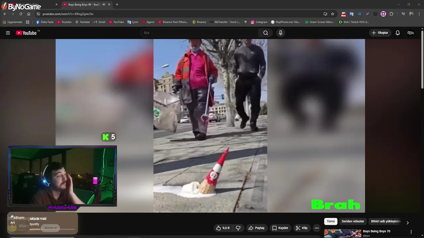This screenshot has height=238, width=424.
Task: Select BRAH adlı yükleyiciden chip
Action: tap(386, 221)
